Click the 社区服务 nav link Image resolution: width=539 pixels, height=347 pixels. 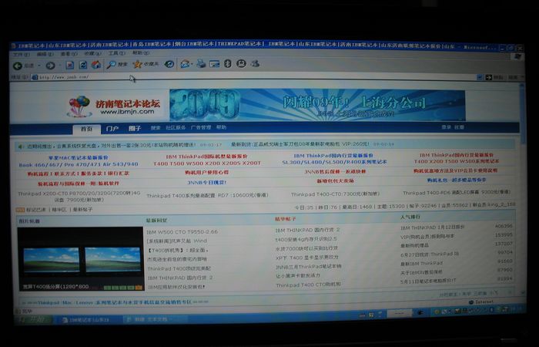(x=176, y=127)
